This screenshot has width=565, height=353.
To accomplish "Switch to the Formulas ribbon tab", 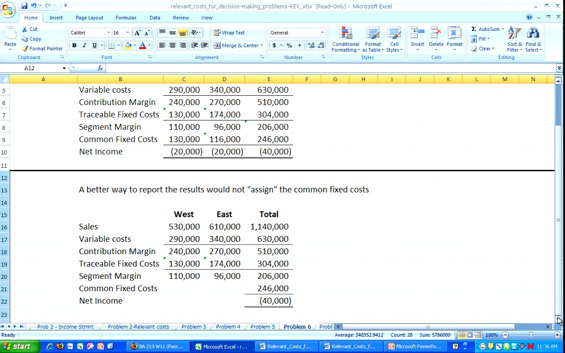I will point(126,18).
